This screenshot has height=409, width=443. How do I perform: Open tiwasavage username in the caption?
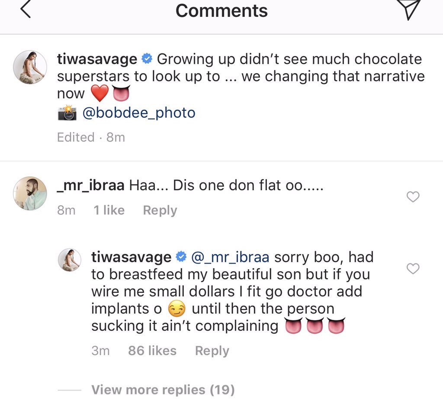pos(97,59)
